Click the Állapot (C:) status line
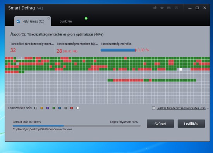The height and width of the screenshot is (153, 213). [57, 34]
